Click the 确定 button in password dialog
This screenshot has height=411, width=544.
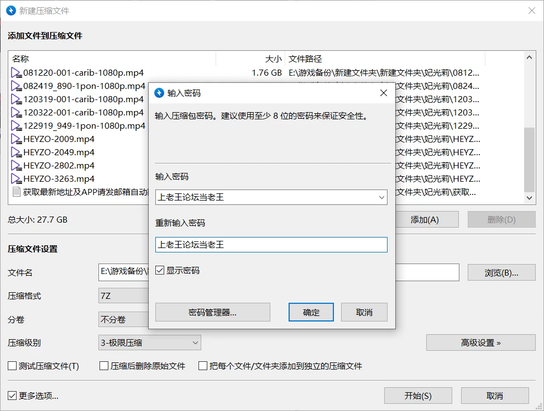[x=311, y=312]
